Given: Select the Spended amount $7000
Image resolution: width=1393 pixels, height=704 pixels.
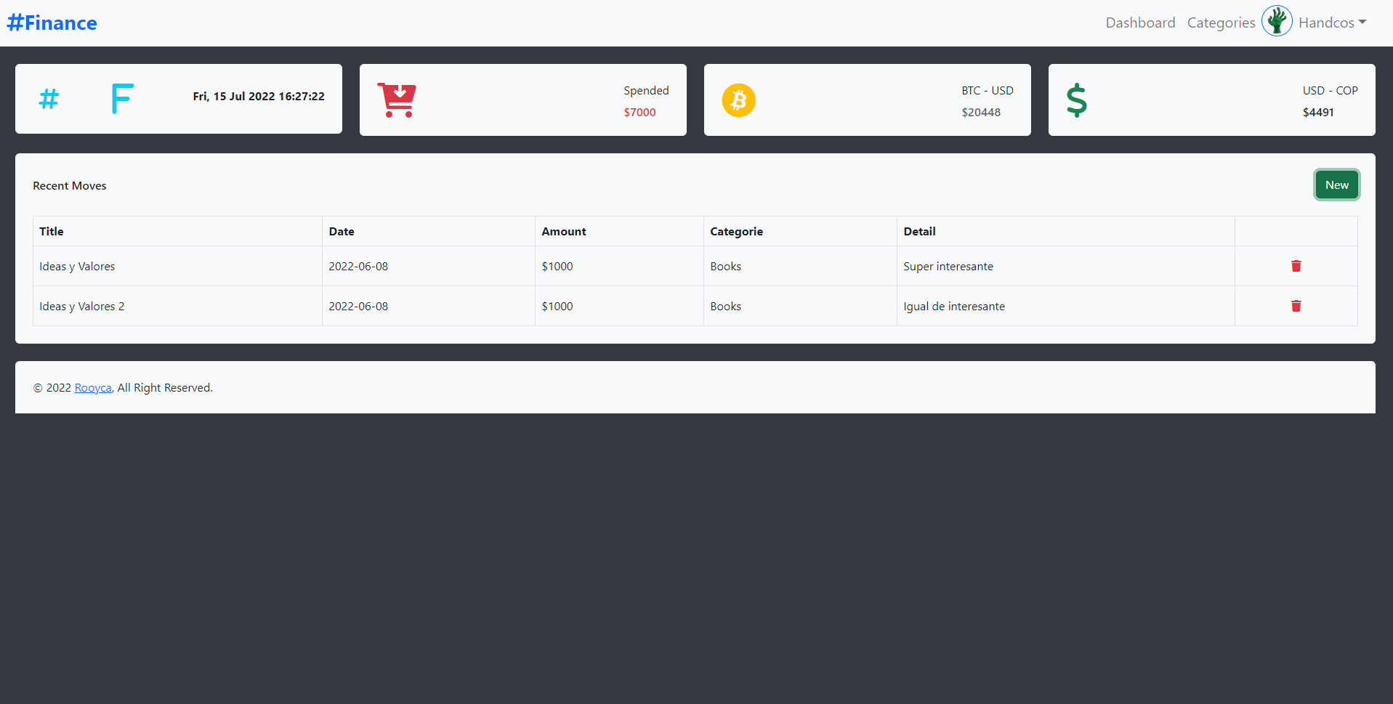Looking at the screenshot, I should pyautogui.click(x=639, y=112).
